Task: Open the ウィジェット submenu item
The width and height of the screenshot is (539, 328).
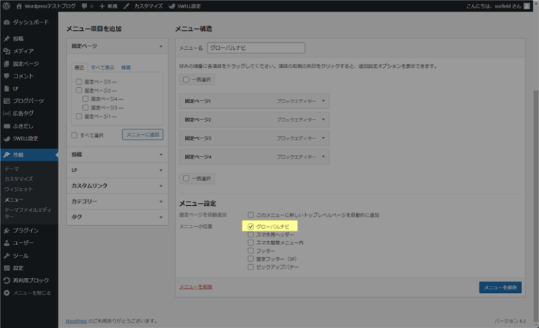Action: point(18,190)
